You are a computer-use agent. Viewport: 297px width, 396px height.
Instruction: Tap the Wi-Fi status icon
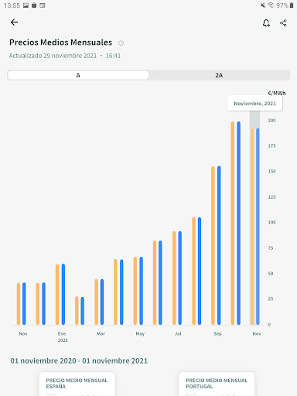click(x=271, y=5)
